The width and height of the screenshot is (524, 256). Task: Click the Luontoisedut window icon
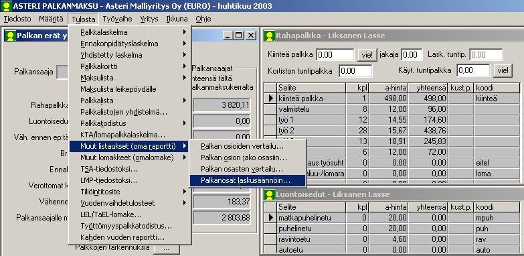coord(269,194)
